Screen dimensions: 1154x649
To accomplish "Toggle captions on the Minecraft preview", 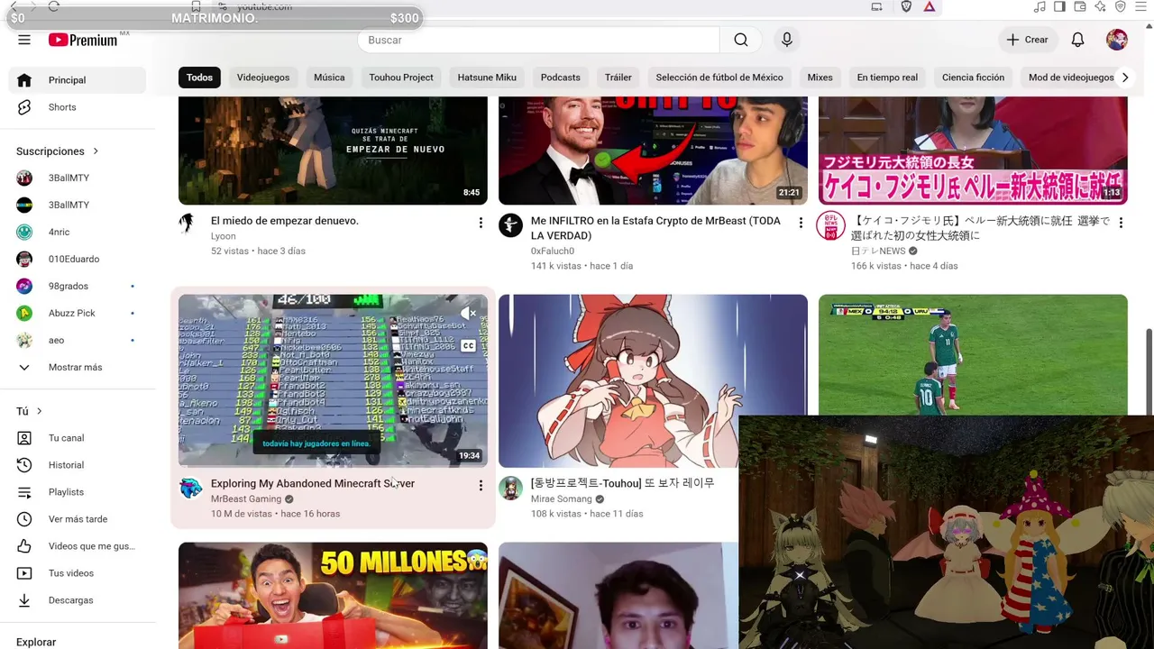I will pyautogui.click(x=469, y=345).
